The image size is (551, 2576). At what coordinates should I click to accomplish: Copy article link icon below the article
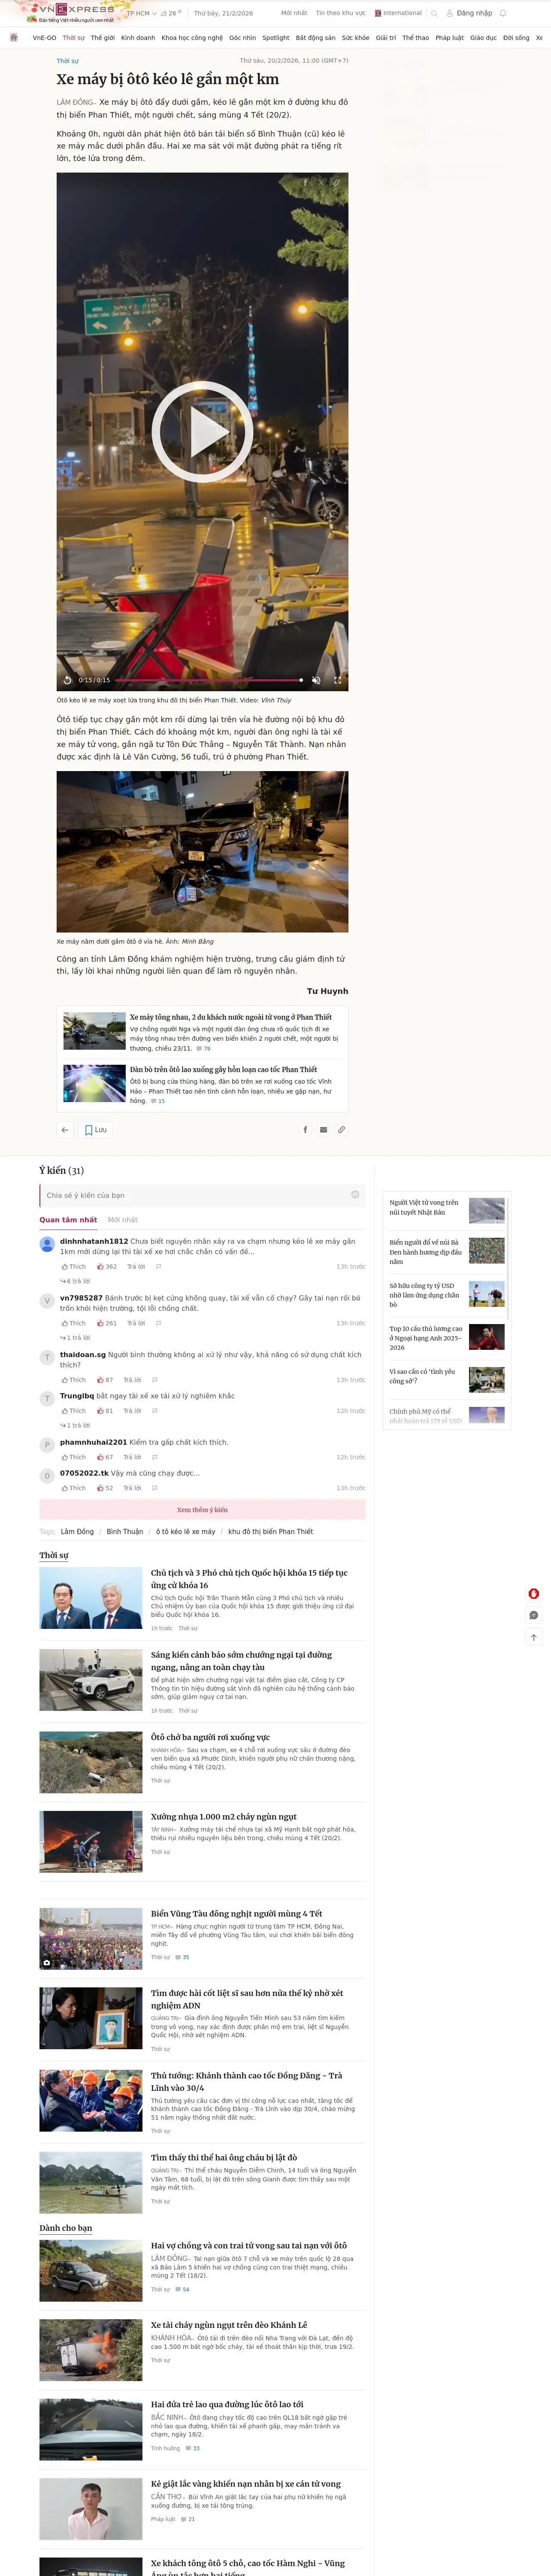(x=341, y=1130)
